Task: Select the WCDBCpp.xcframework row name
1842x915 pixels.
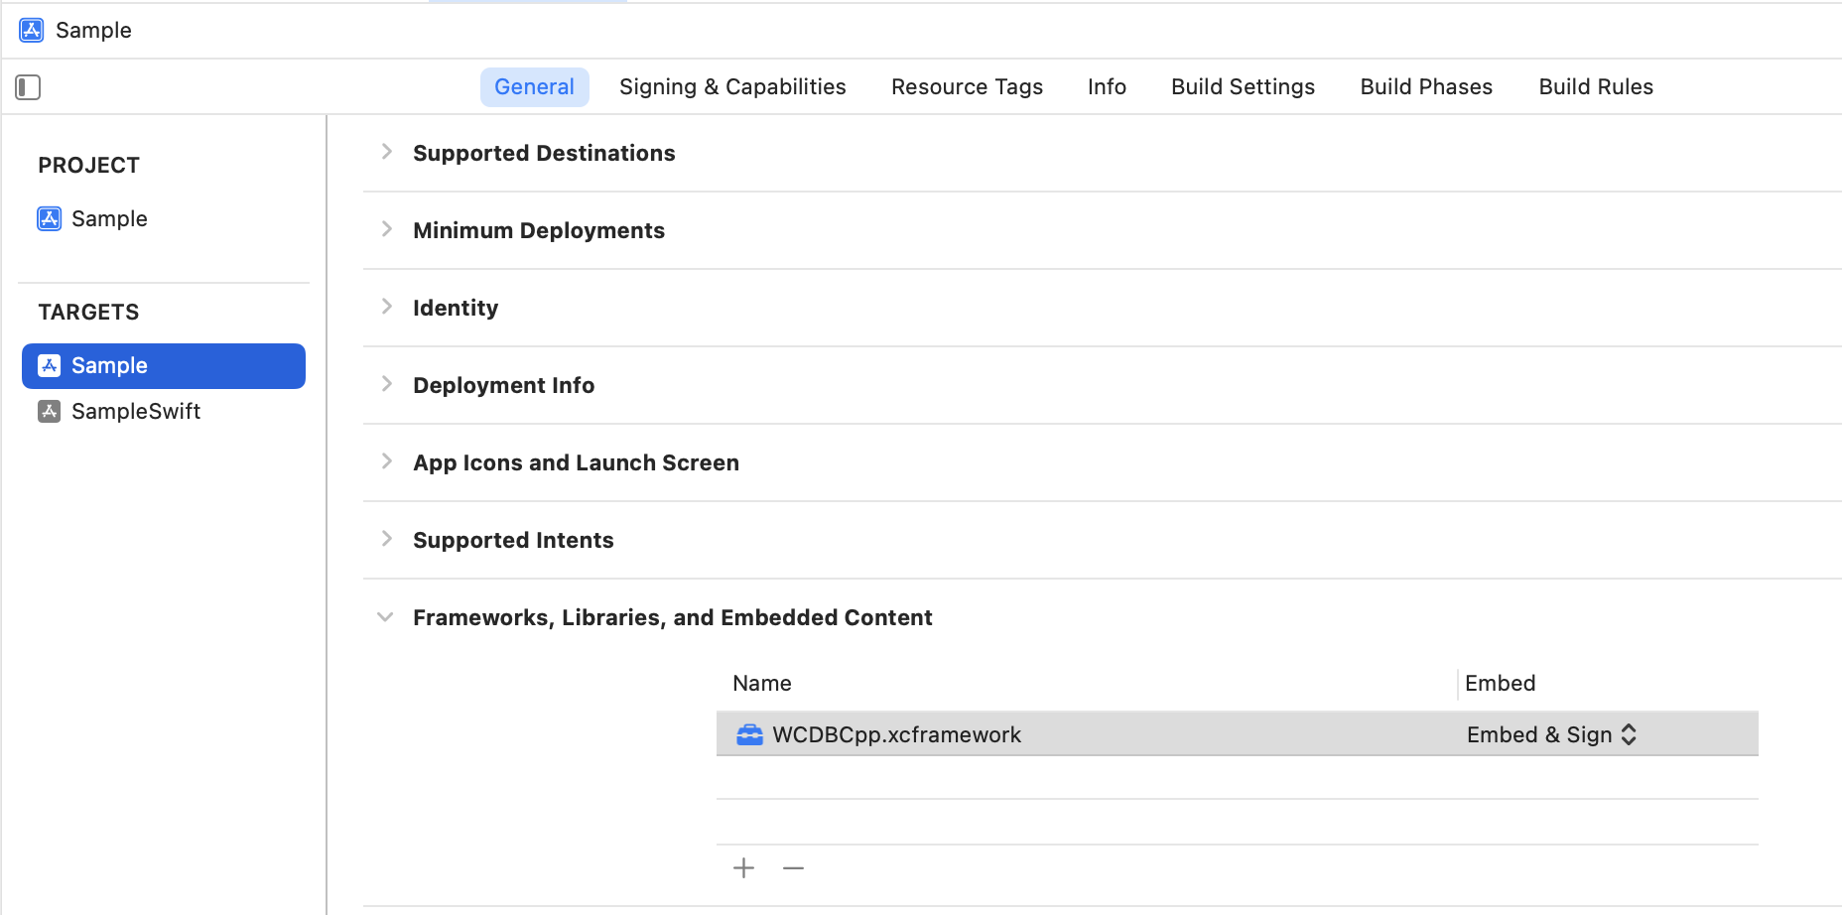Action: [896, 734]
